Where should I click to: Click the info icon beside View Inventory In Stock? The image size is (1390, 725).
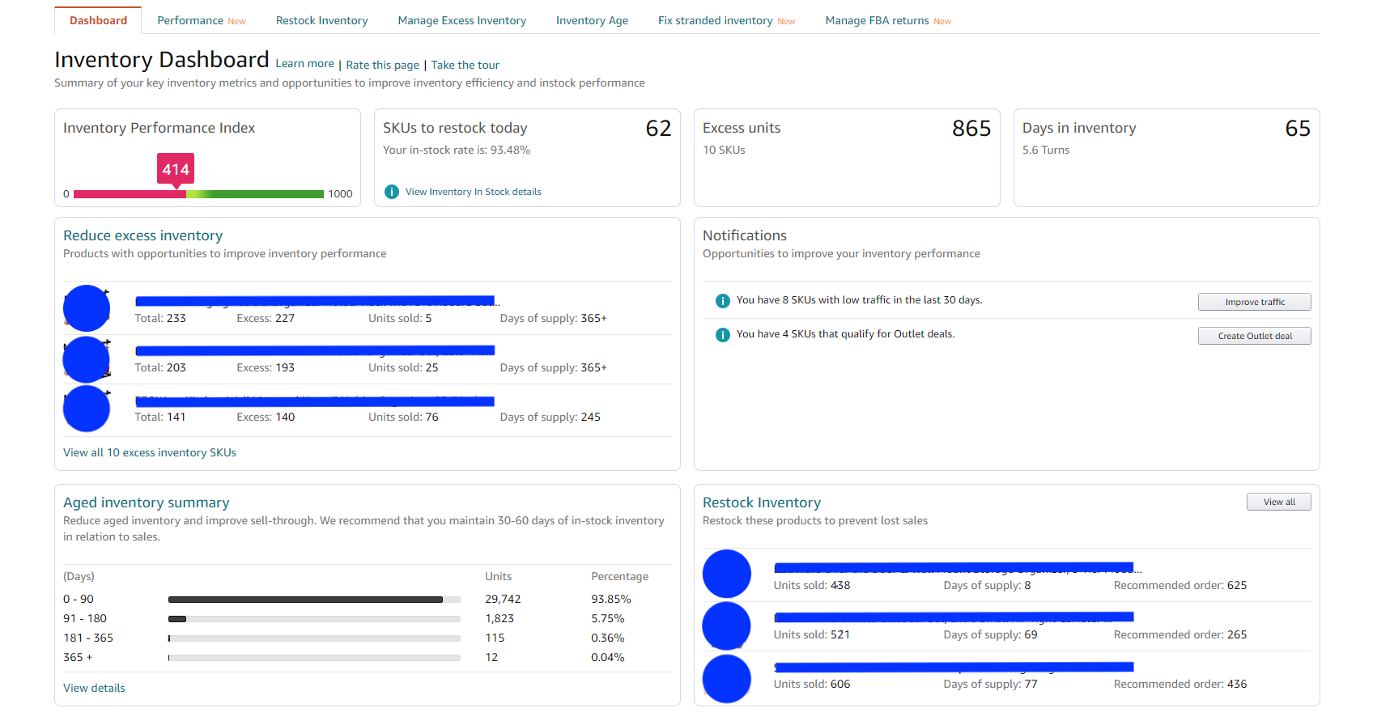click(392, 192)
